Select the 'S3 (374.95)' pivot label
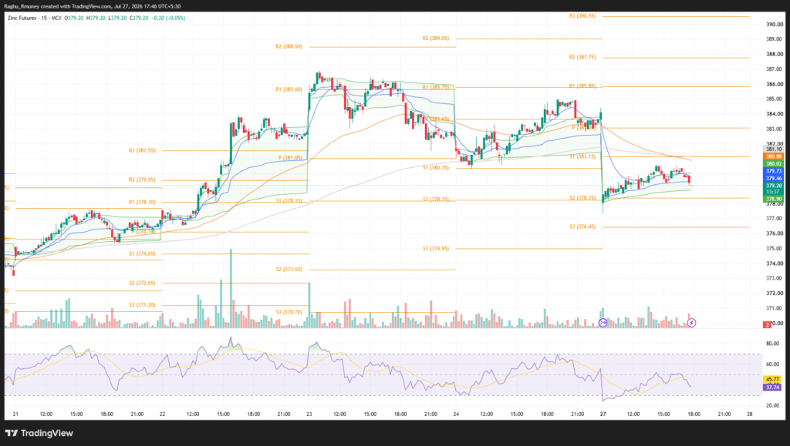The image size is (790, 446). [435, 249]
